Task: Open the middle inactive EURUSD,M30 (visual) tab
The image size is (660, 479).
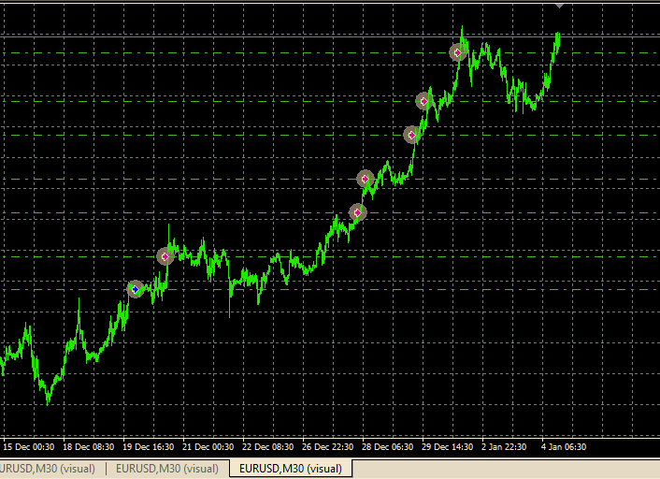Action: coord(167,469)
